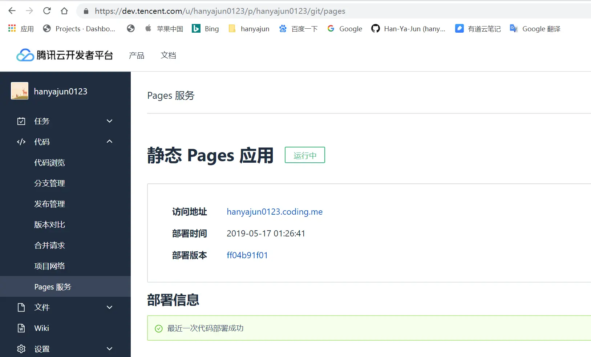The width and height of the screenshot is (591, 357).
Task: Click the unnamed globe bookmark icon
Action: (131, 28)
